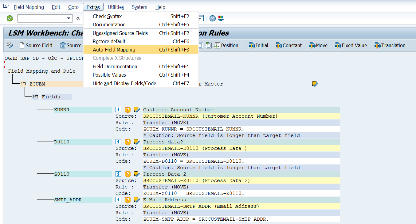Click the green checkmark Enter icon
416x224 pixels.
coord(10,18)
